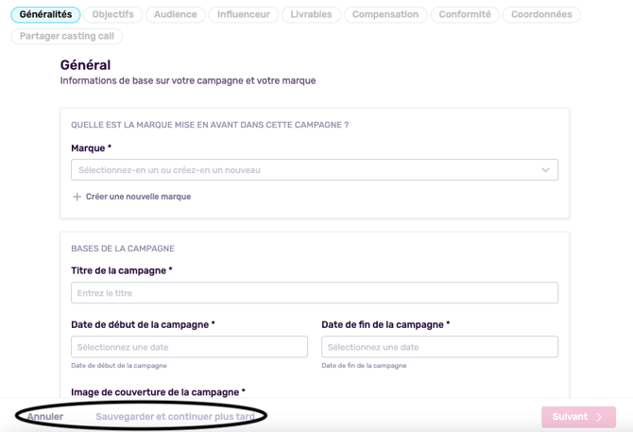Select the Partager casting call tab
This screenshot has width=633, height=432.
(67, 36)
